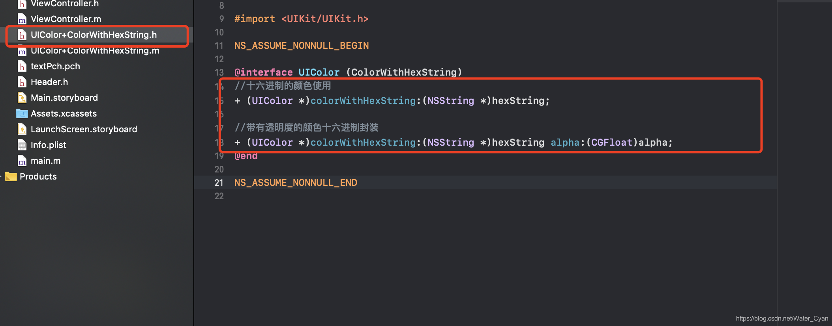Place cursor on #import <UIKit/UIKit.h> line
Screen dimensions: 832x326
pyautogui.click(x=301, y=19)
